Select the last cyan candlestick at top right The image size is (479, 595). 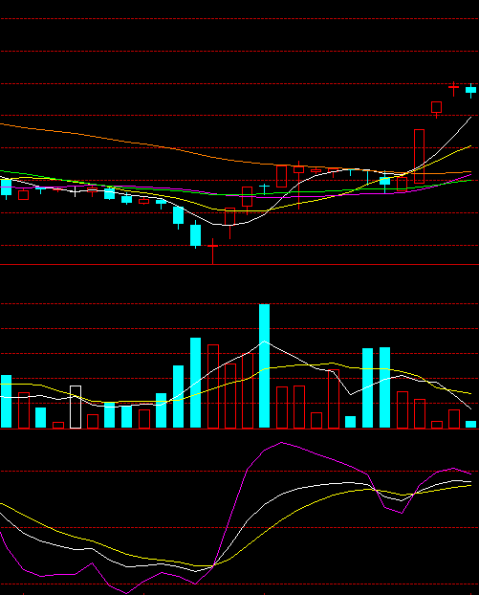[x=471, y=90]
